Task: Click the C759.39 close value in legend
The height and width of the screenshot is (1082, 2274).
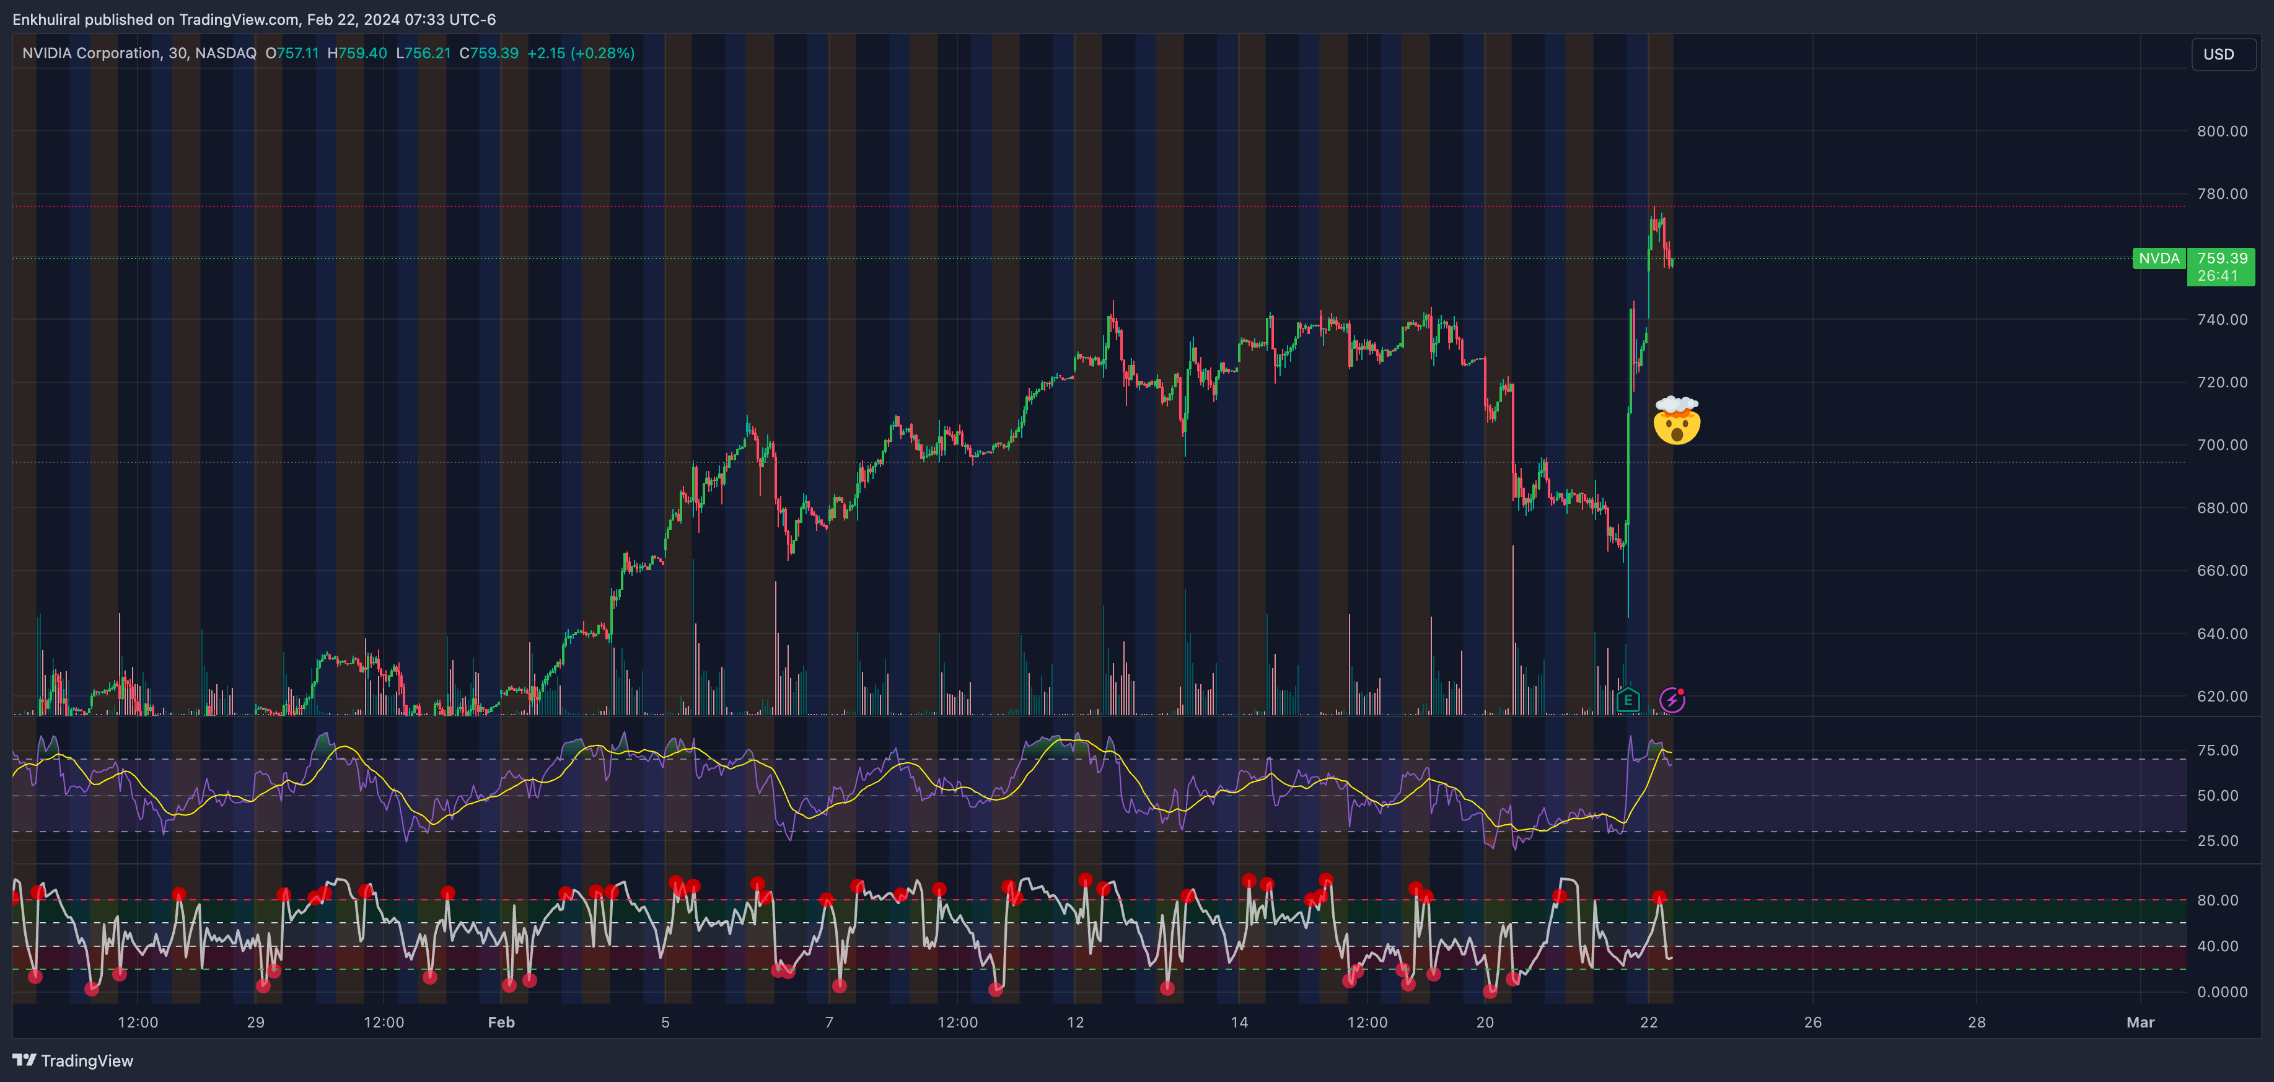Action: pyautogui.click(x=489, y=53)
